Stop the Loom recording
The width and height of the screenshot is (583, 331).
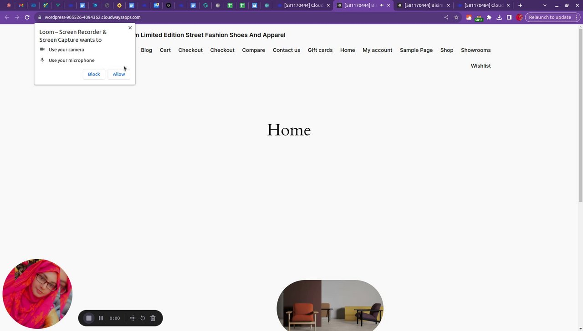tap(89, 318)
